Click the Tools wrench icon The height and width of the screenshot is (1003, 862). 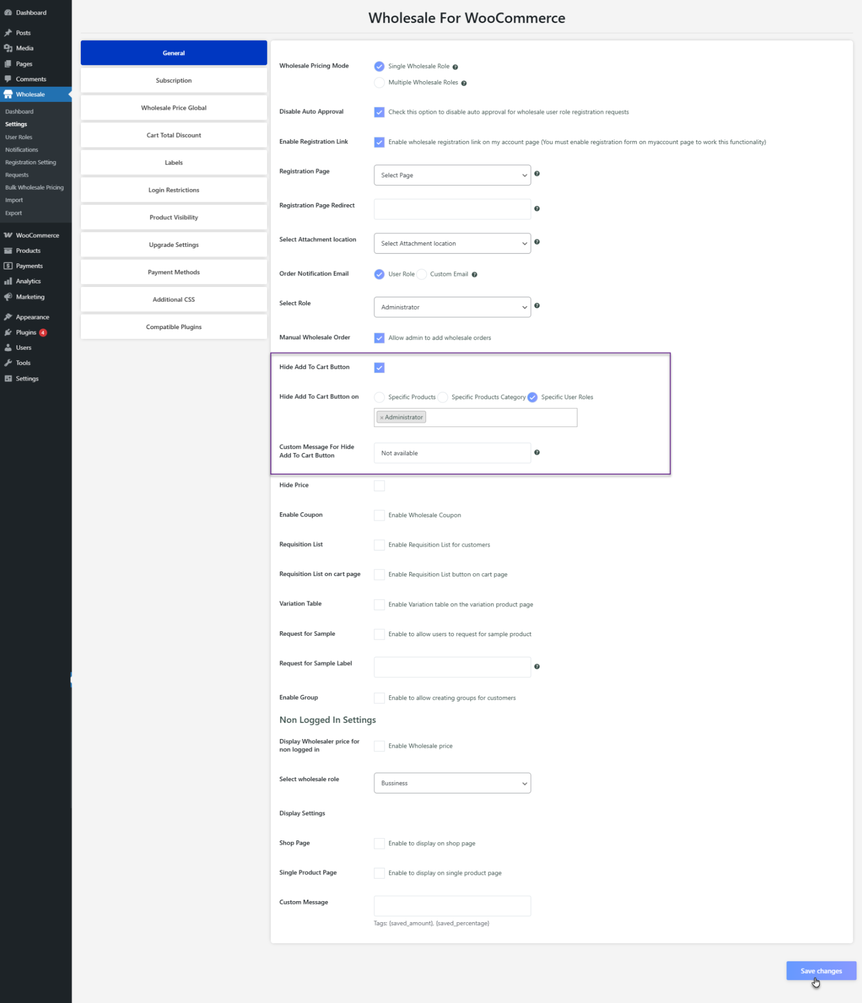(8, 363)
